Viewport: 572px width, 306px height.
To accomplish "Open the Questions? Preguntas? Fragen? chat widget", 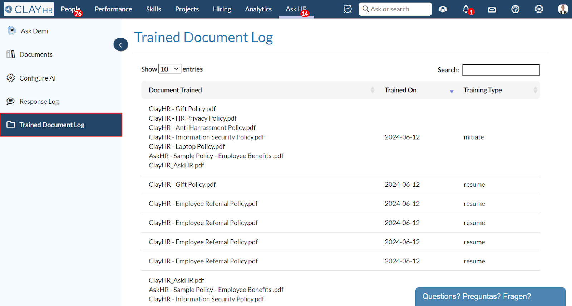I will 490,296.
